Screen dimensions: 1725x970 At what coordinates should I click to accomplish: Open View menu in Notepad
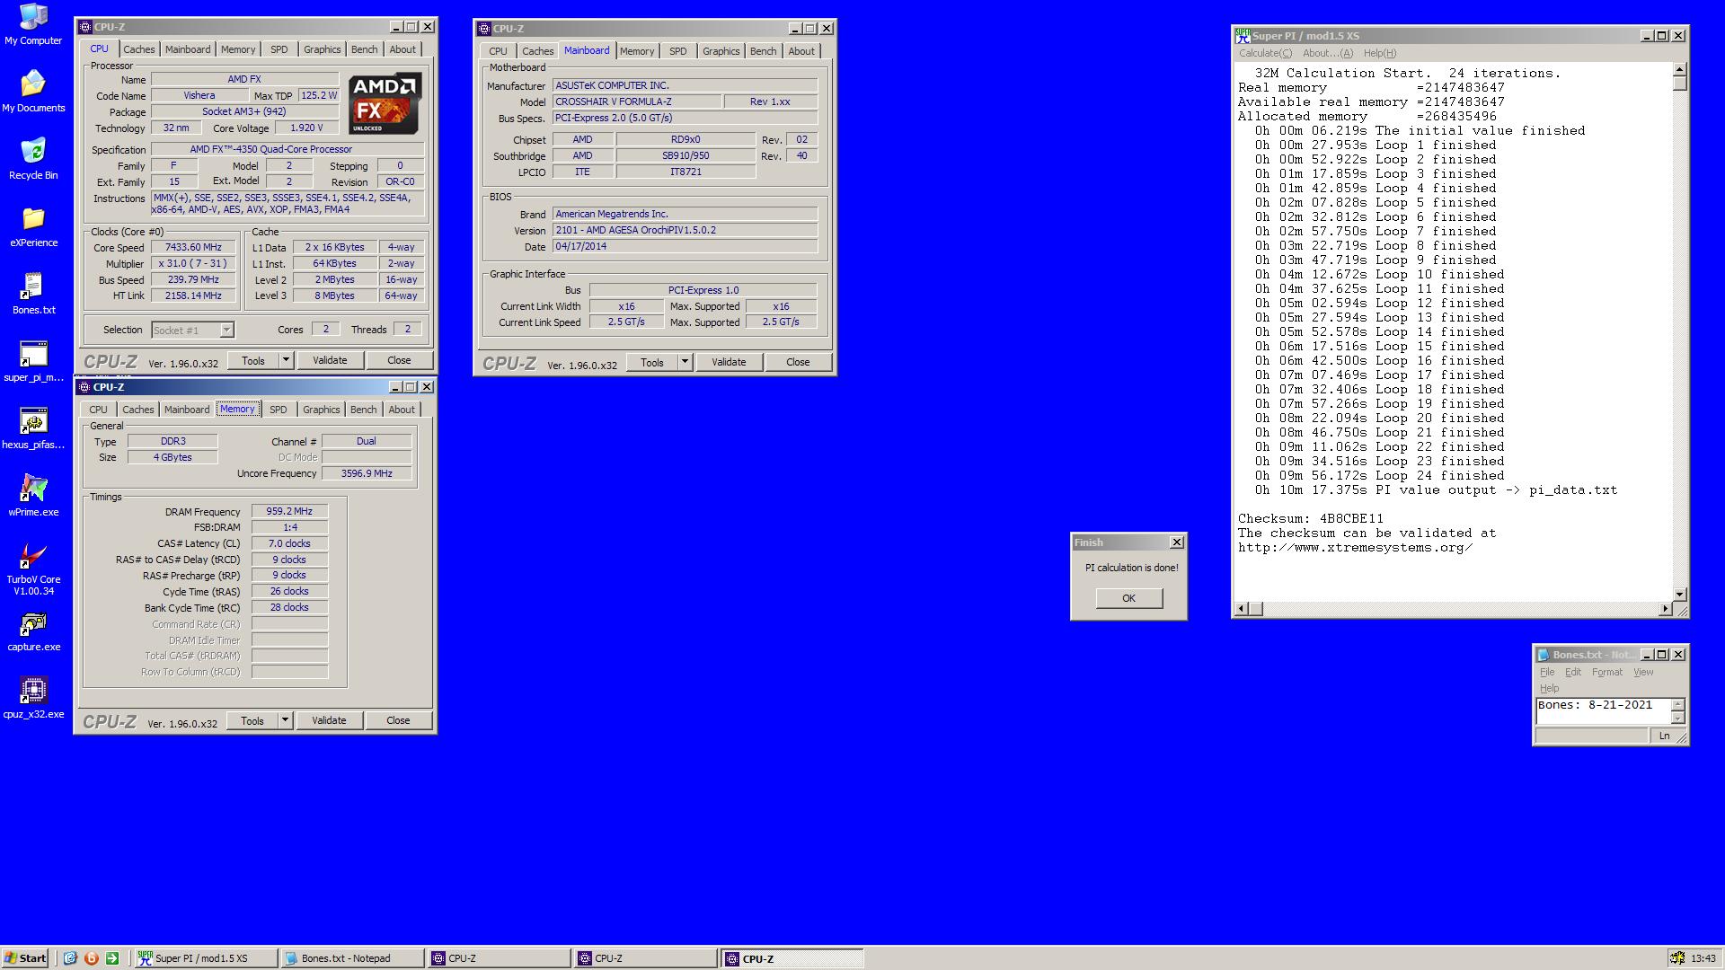pyautogui.click(x=1643, y=672)
